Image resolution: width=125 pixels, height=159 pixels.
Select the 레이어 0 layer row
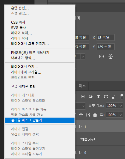pyautogui.click(x=100, y=152)
